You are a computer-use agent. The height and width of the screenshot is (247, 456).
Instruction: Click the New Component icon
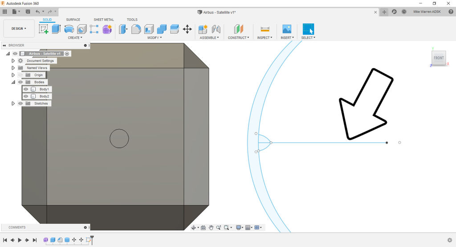click(203, 29)
